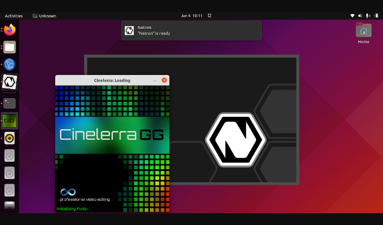Open Firefox from the dock
Screen dimensions: 383x225
point(10,30)
